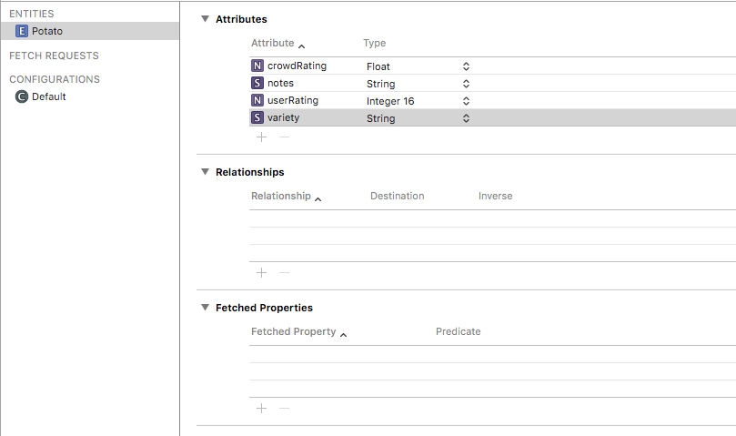Collapse the Relationships section
Screen dimensions: 736x436
tap(206, 172)
